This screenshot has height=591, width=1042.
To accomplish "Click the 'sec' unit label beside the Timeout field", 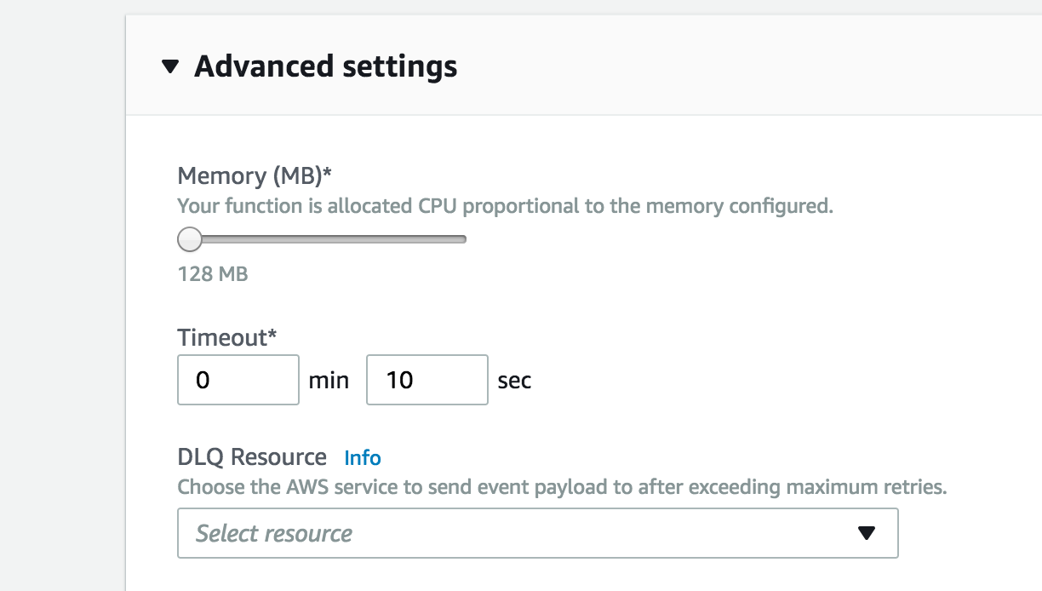I will pos(514,381).
